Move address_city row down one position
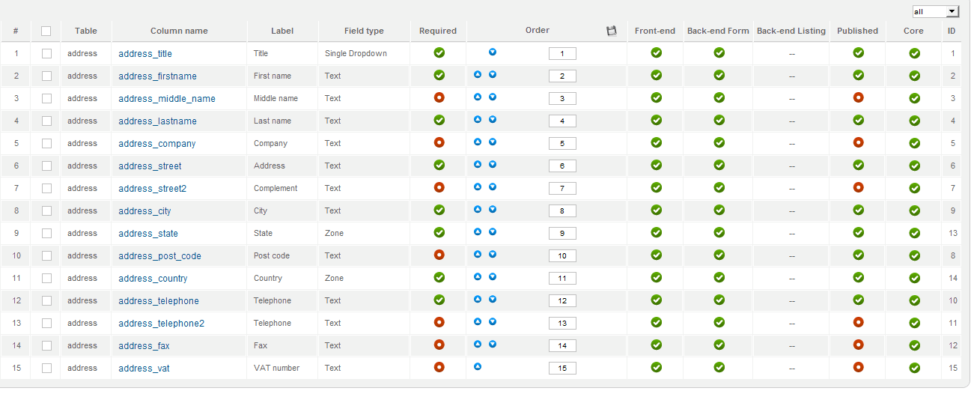This screenshot has width=971, height=394. 493,210
